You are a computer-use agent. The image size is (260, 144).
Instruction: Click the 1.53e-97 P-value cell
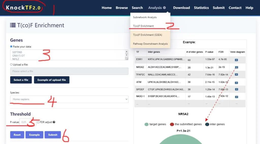(210, 59)
